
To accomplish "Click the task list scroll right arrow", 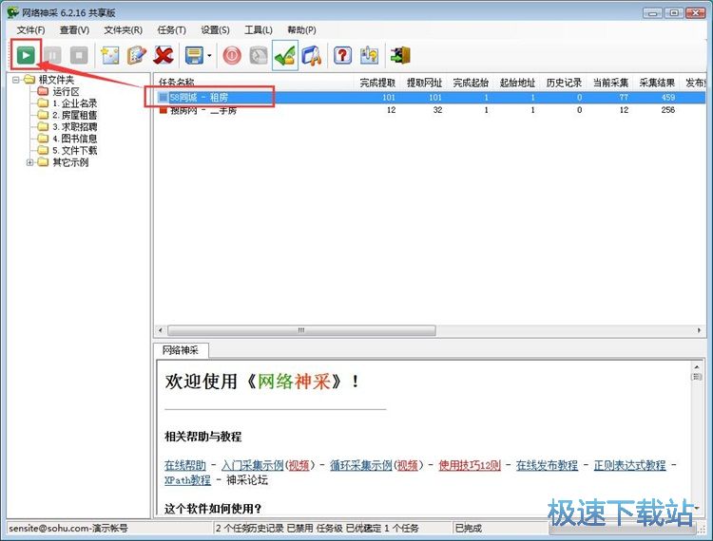I will point(700,330).
